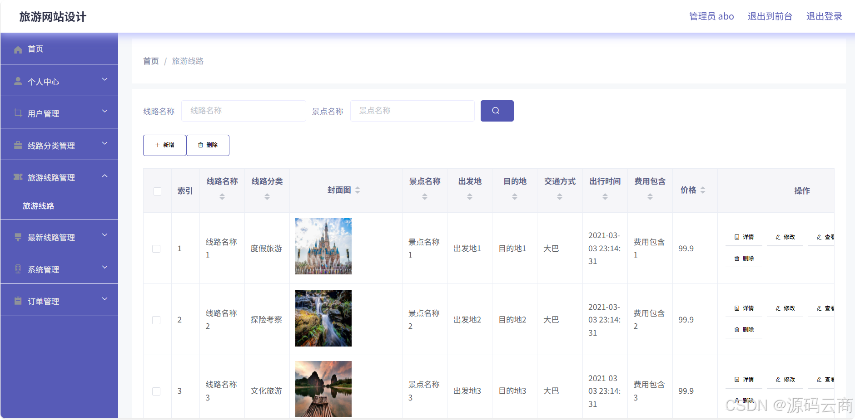Expand 最新线路管理 using its chevron

pos(105,235)
